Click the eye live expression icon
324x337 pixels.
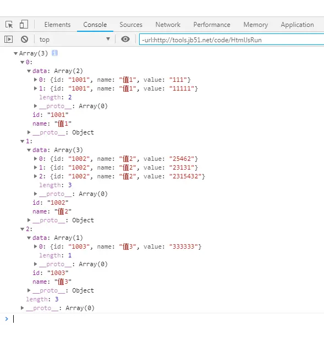[x=125, y=39]
